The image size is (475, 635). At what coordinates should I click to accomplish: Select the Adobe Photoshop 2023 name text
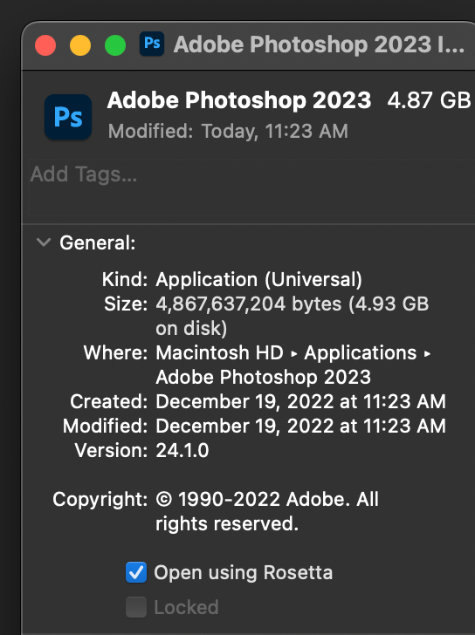[239, 100]
